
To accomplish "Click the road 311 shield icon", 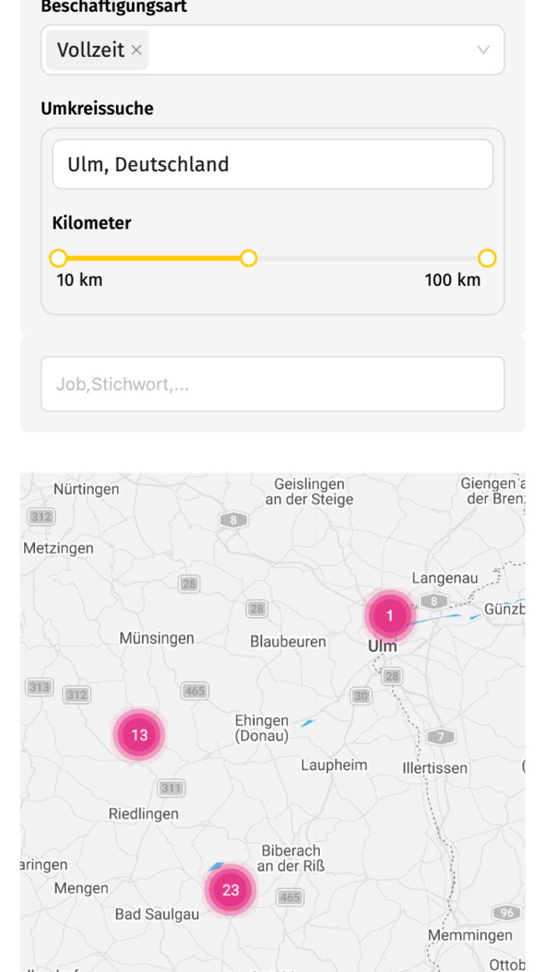I will 171,788.
